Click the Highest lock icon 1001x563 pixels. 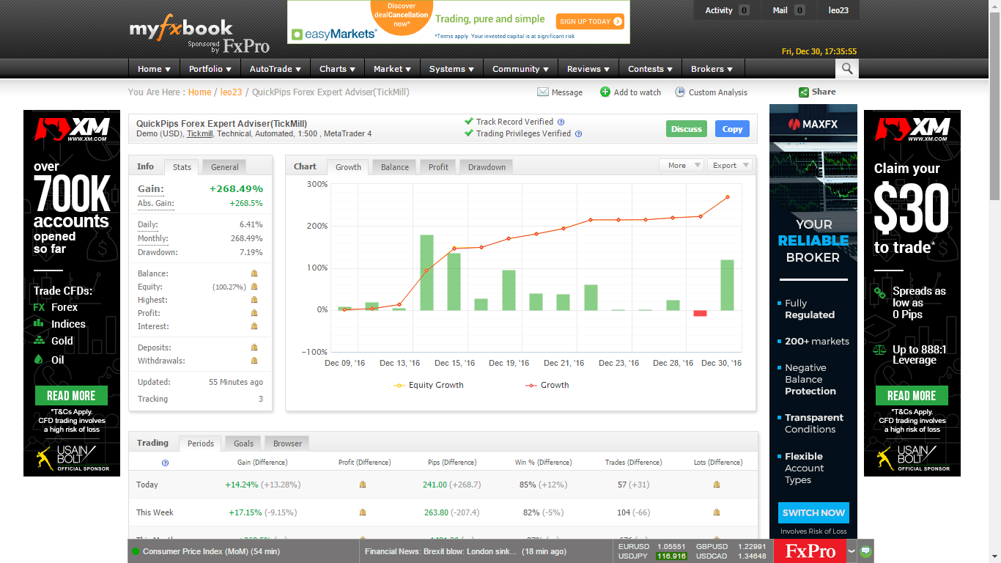(x=254, y=300)
